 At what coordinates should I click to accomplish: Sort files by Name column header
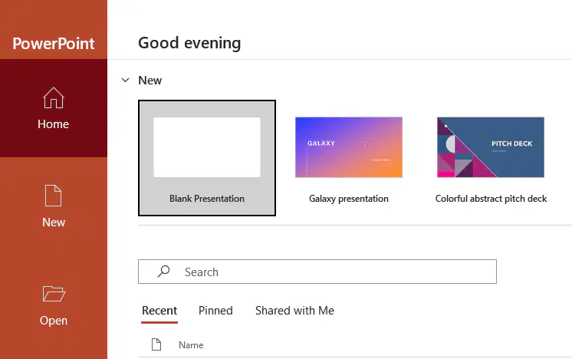pyautogui.click(x=191, y=345)
